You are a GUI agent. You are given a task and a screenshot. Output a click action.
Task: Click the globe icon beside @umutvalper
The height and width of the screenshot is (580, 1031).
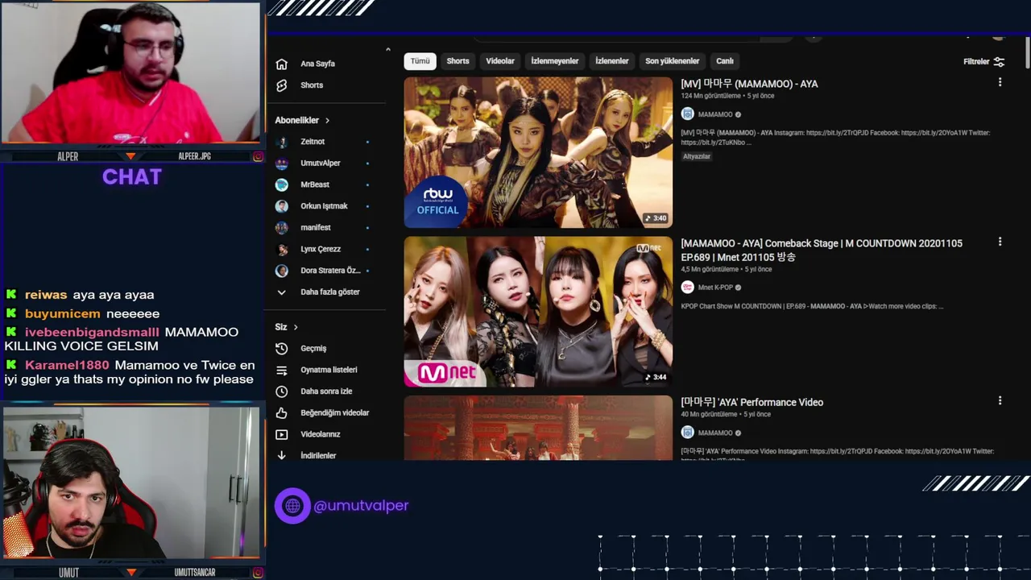click(292, 506)
